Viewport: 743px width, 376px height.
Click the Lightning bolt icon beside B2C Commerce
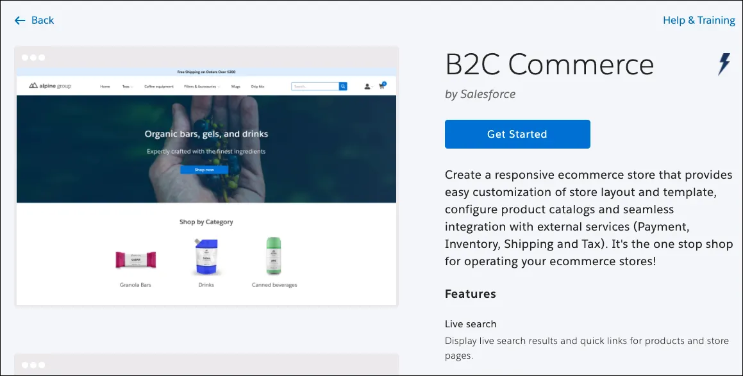coord(724,64)
